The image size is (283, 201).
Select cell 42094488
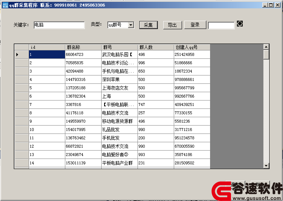pyautogui.click(x=83, y=71)
